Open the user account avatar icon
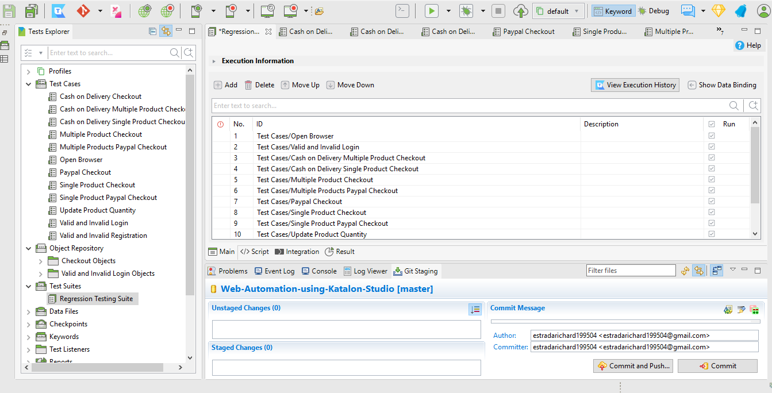 click(x=763, y=10)
